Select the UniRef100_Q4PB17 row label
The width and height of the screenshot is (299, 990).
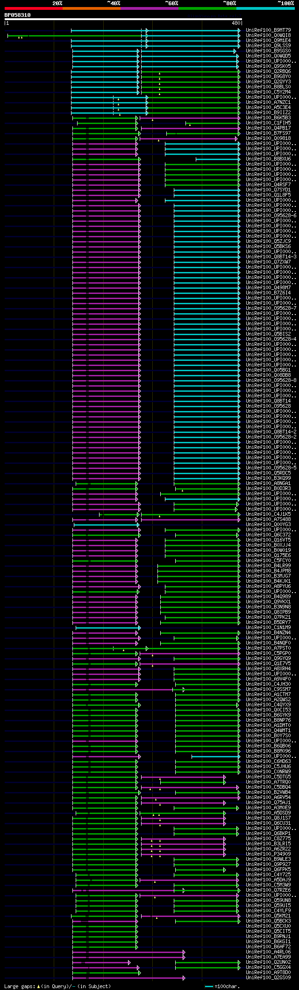point(268,128)
